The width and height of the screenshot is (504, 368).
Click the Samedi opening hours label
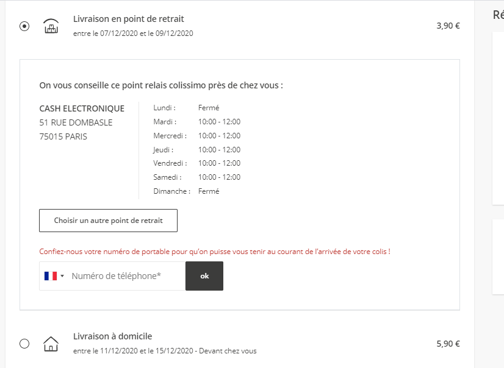[167, 177]
